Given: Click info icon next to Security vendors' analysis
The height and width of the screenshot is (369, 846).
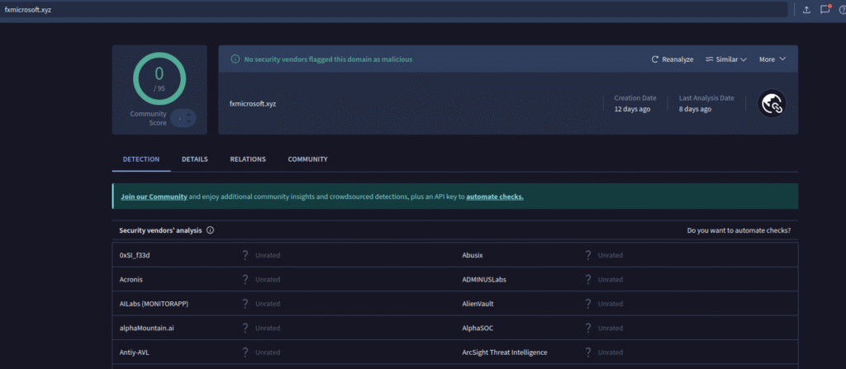Looking at the screenshot, I should (211, 230).
